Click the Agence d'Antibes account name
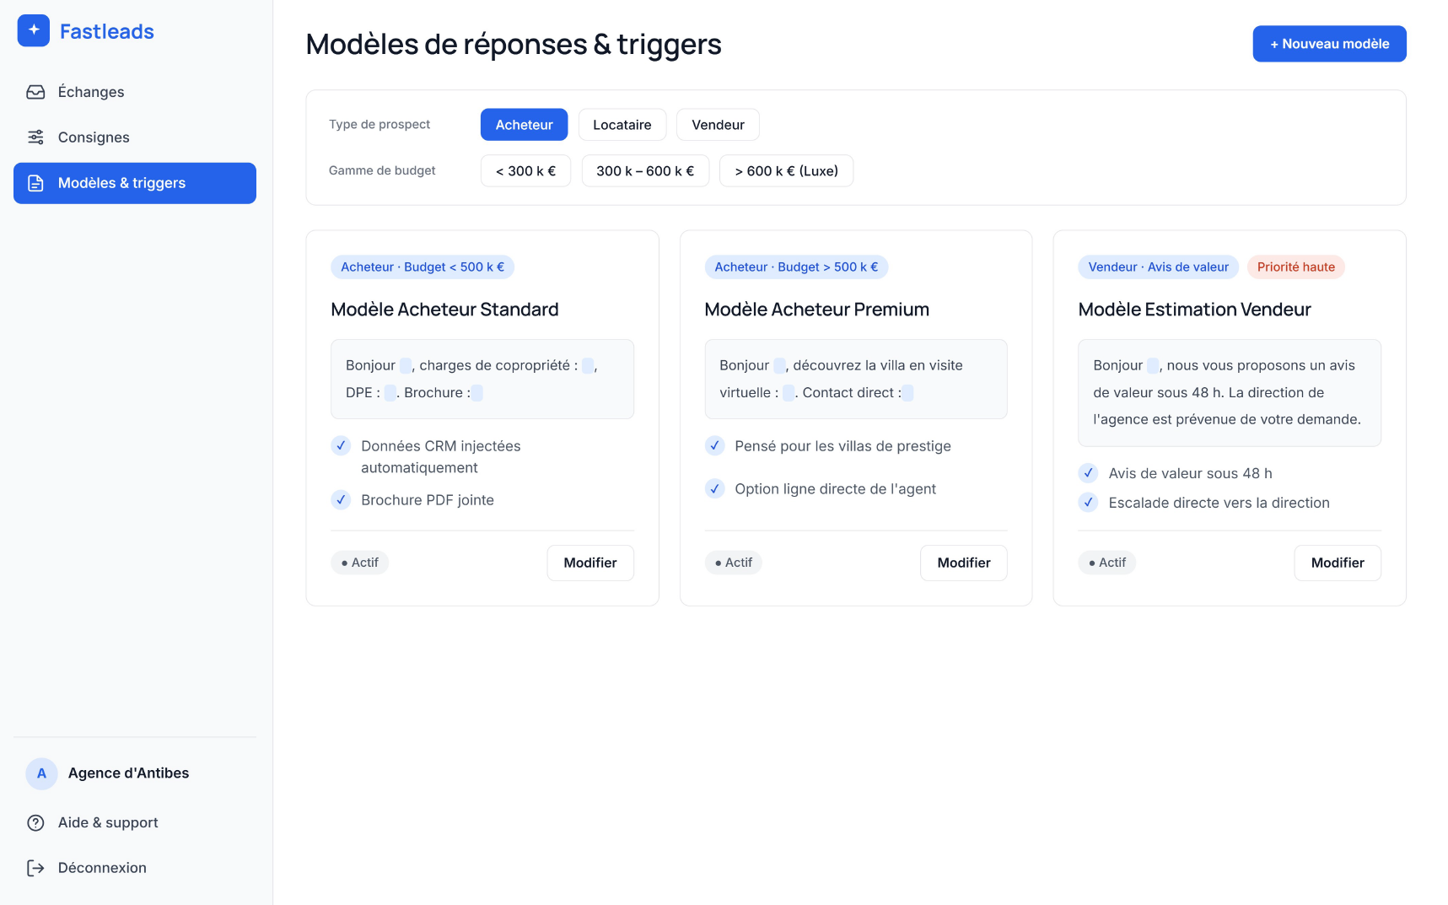Screen dimensions: 1448x905 tap(128, 773)
